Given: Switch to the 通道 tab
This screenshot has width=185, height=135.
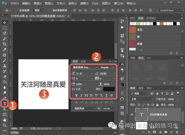Looking at the screenshot, I should [141, 88].
